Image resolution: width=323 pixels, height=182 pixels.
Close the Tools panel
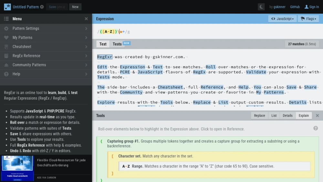(x=317, y=116)
